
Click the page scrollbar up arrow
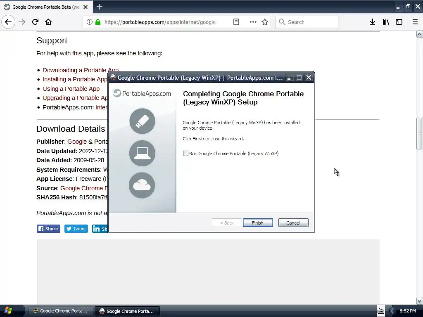pyautogui.click(x=419, y=34)
